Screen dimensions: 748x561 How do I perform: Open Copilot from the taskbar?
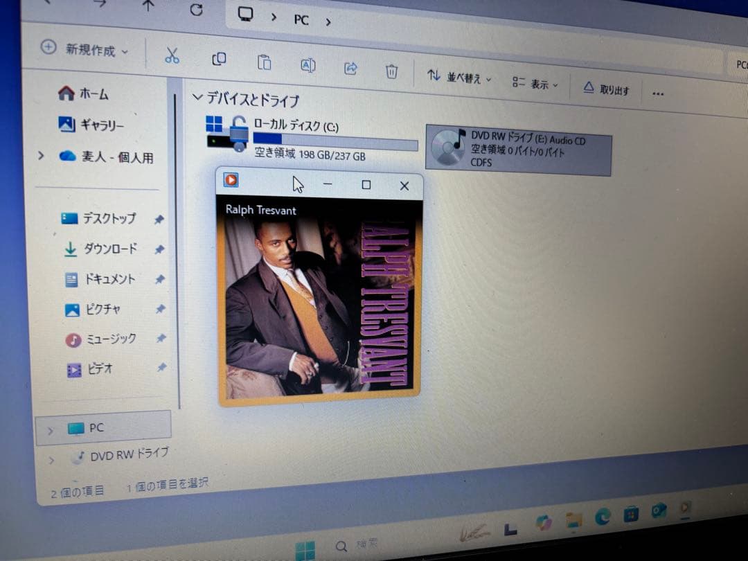click(544, 522)
